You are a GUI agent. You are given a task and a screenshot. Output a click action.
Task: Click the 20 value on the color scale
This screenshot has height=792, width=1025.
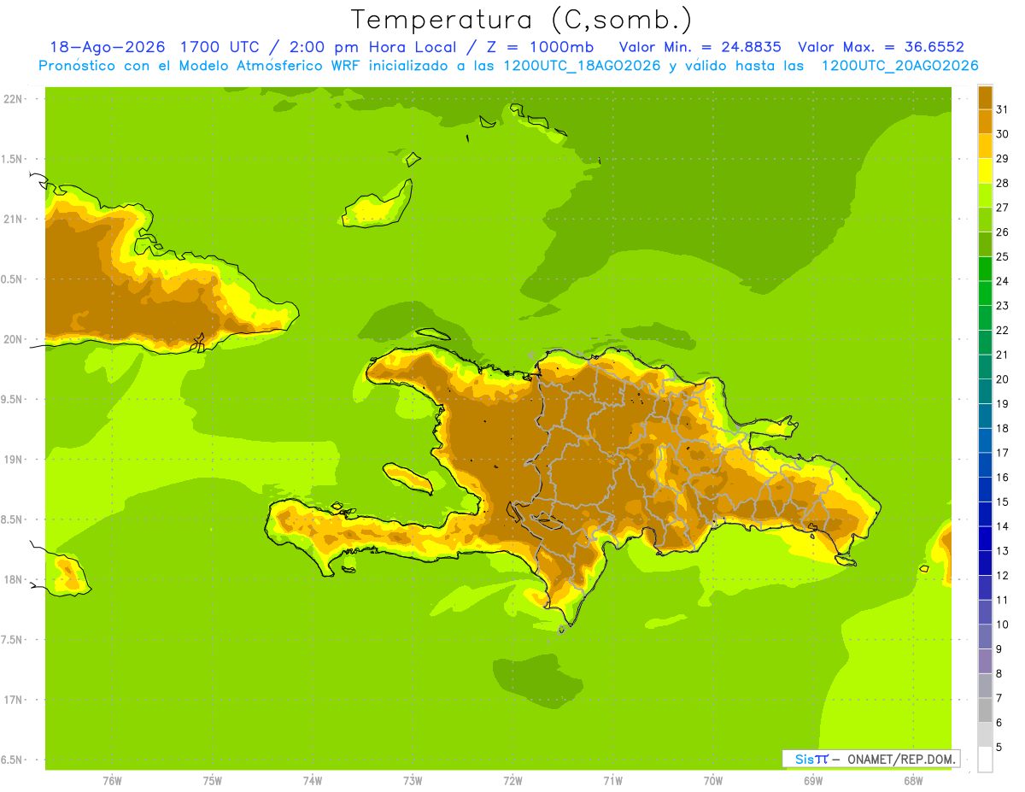click(1002, 379)
